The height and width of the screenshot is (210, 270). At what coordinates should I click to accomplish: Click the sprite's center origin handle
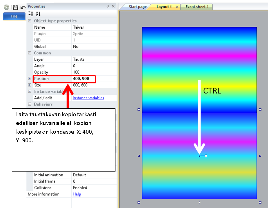click(199, 156)
